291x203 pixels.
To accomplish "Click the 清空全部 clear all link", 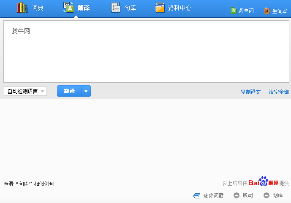I will point(279,92).
